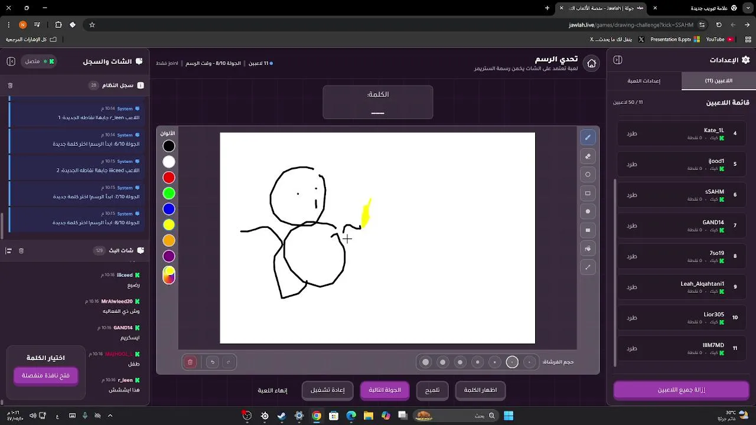Screen dimensions: 756x425
Task: Pick the white color swatch
Action: [169, 162]
